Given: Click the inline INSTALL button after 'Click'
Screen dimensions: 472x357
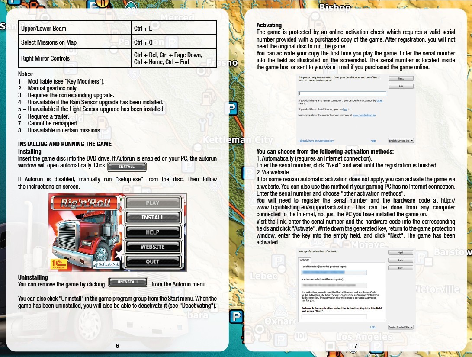Looking at the screenshot, I should click(127, 167).
